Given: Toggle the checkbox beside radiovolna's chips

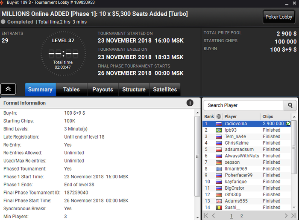Looking at the screenshot, I should [x=288, y=124].
